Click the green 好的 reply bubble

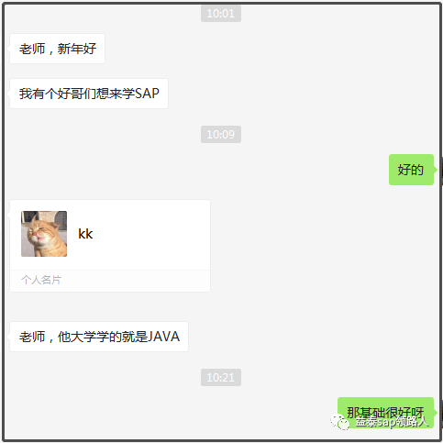(x=411, y=170)
